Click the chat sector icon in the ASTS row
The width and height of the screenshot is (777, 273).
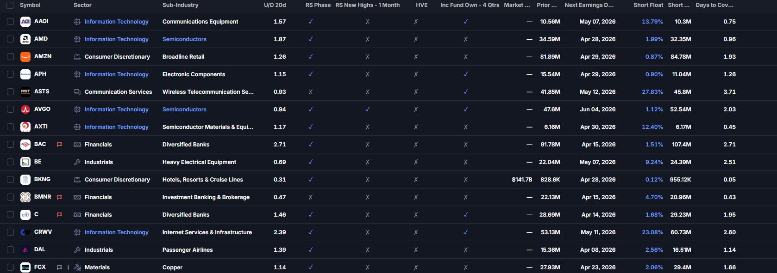pos(77,92)
